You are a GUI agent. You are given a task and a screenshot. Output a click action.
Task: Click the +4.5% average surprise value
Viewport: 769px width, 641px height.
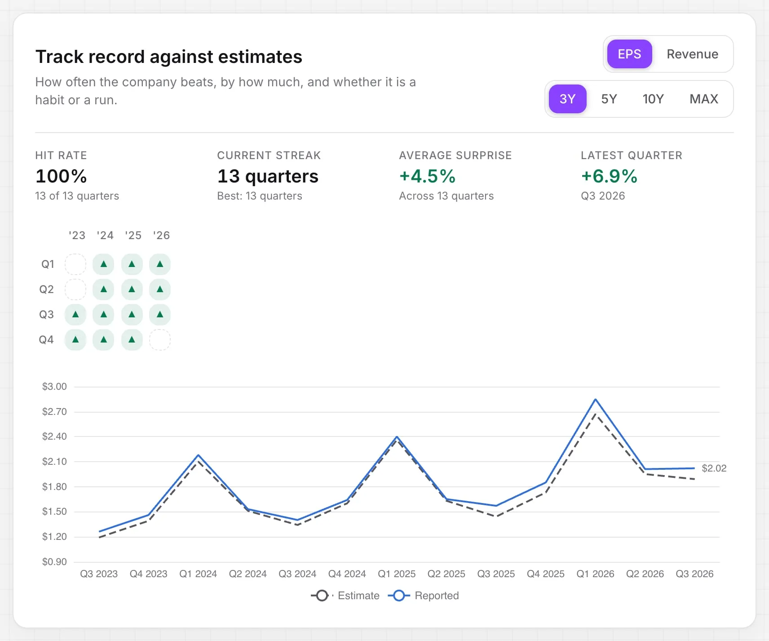coord(427,176)
